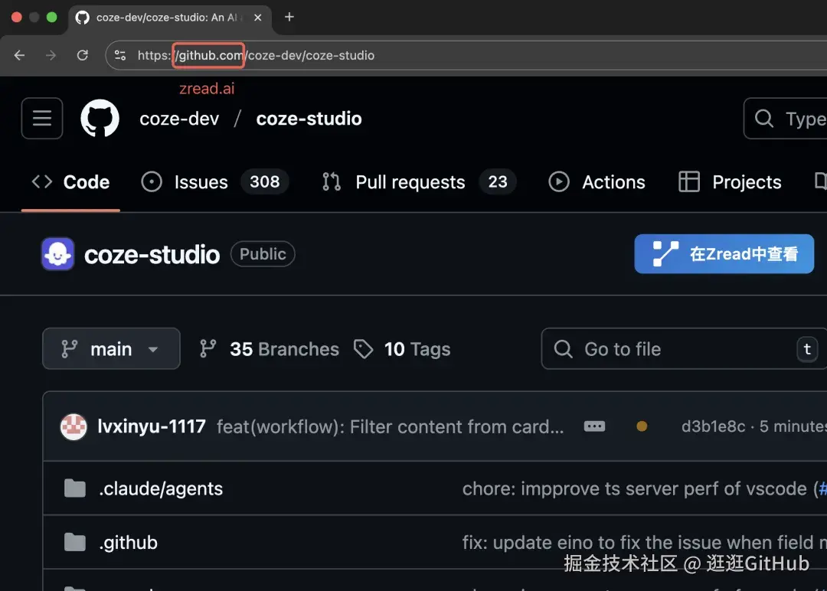Click the Pull requests count badge 23

[498, 182]
